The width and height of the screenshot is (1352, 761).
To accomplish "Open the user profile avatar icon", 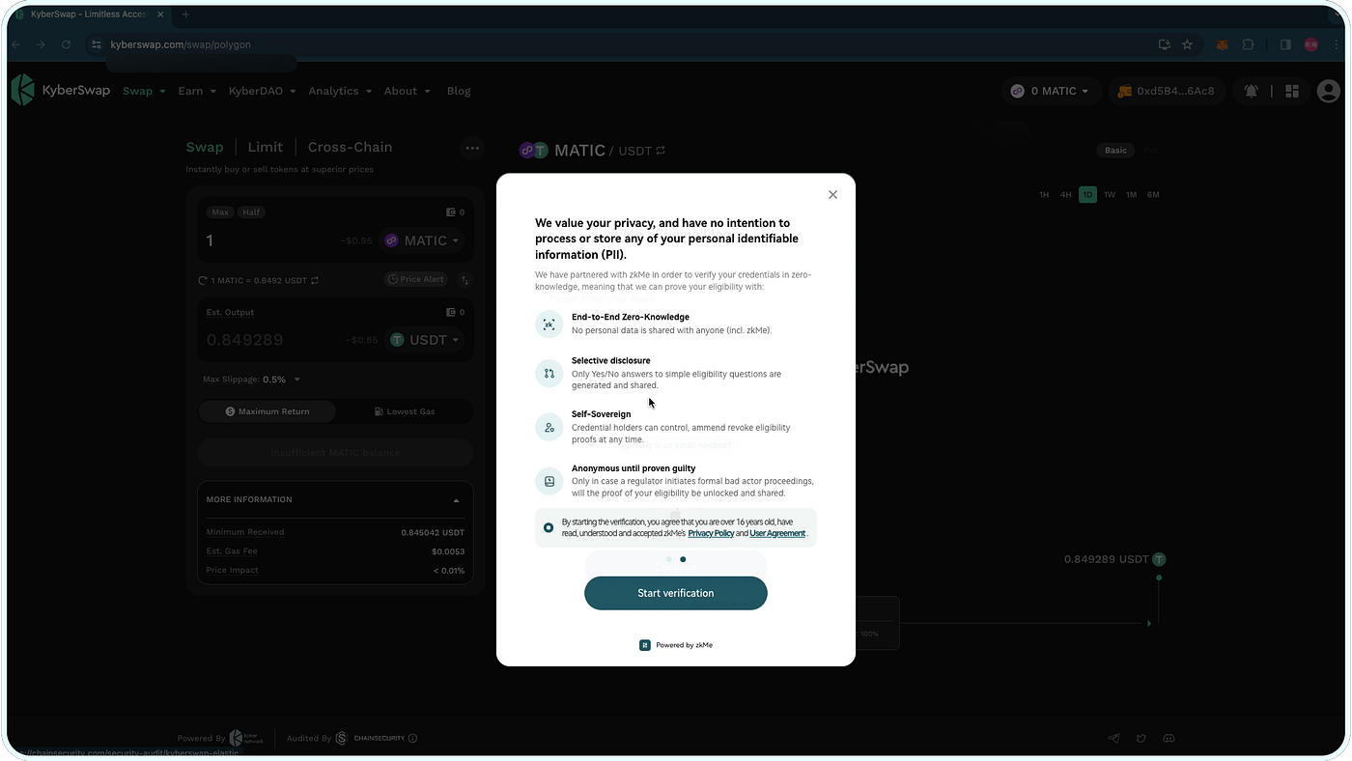I will click(1328, 91).
